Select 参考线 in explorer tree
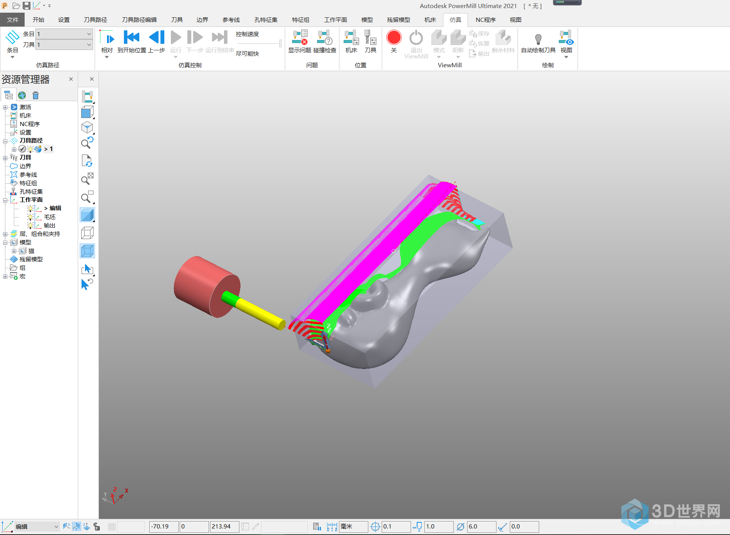730x535 pixels. 28,174
